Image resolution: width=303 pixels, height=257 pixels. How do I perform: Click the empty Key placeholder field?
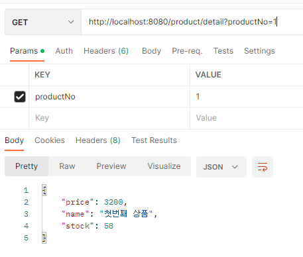coord(109,118)
